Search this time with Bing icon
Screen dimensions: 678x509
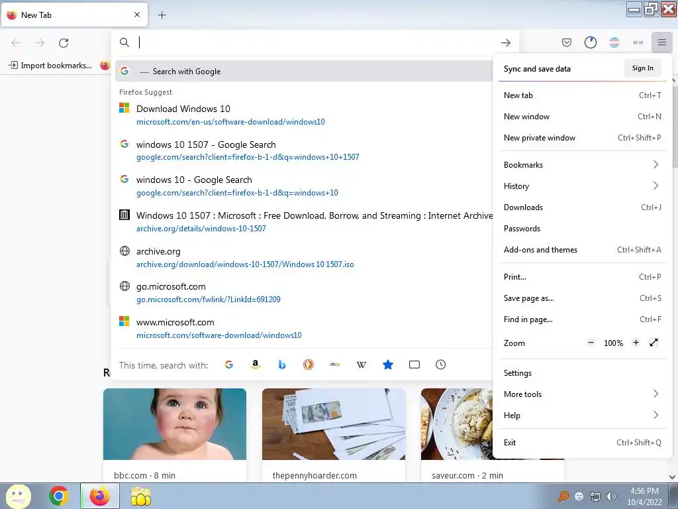coord(282,365)
